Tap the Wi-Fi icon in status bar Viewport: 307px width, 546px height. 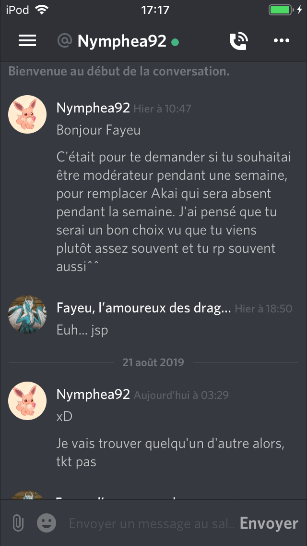click(41, 10)
